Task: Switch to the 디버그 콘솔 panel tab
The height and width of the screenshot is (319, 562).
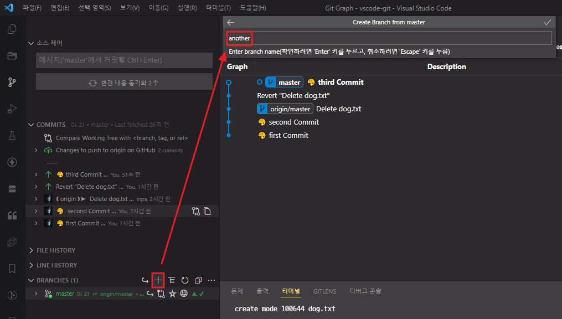Action: (x=365, y=291)
